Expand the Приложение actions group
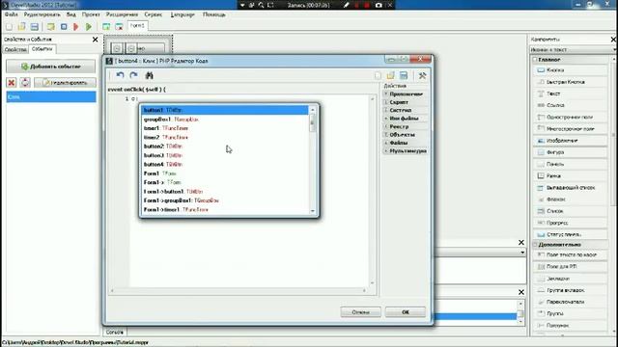Viewport: 618px width, 347px height. tap(406, 94)
